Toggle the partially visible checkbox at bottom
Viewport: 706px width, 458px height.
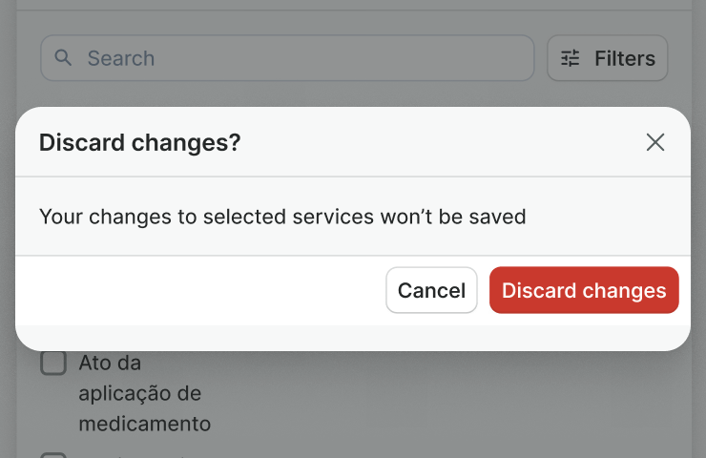tap(53, 454)
